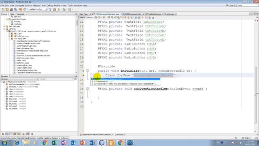Open the Source menu

click(x=28, y=5)
